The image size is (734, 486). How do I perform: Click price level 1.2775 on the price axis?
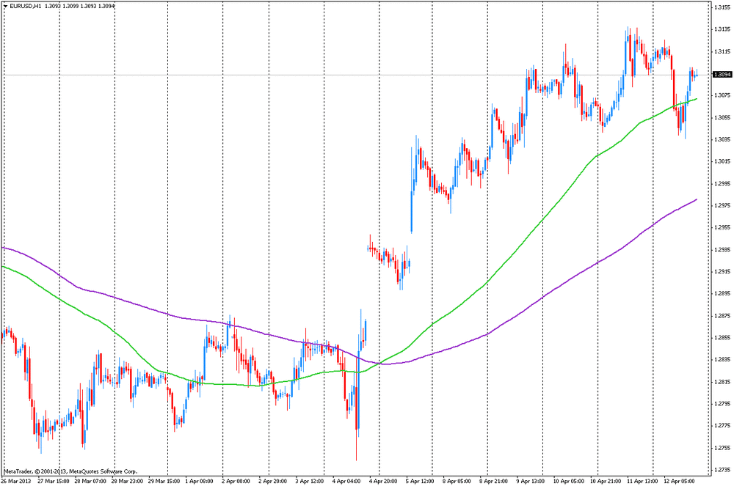[x=722, y=425]
